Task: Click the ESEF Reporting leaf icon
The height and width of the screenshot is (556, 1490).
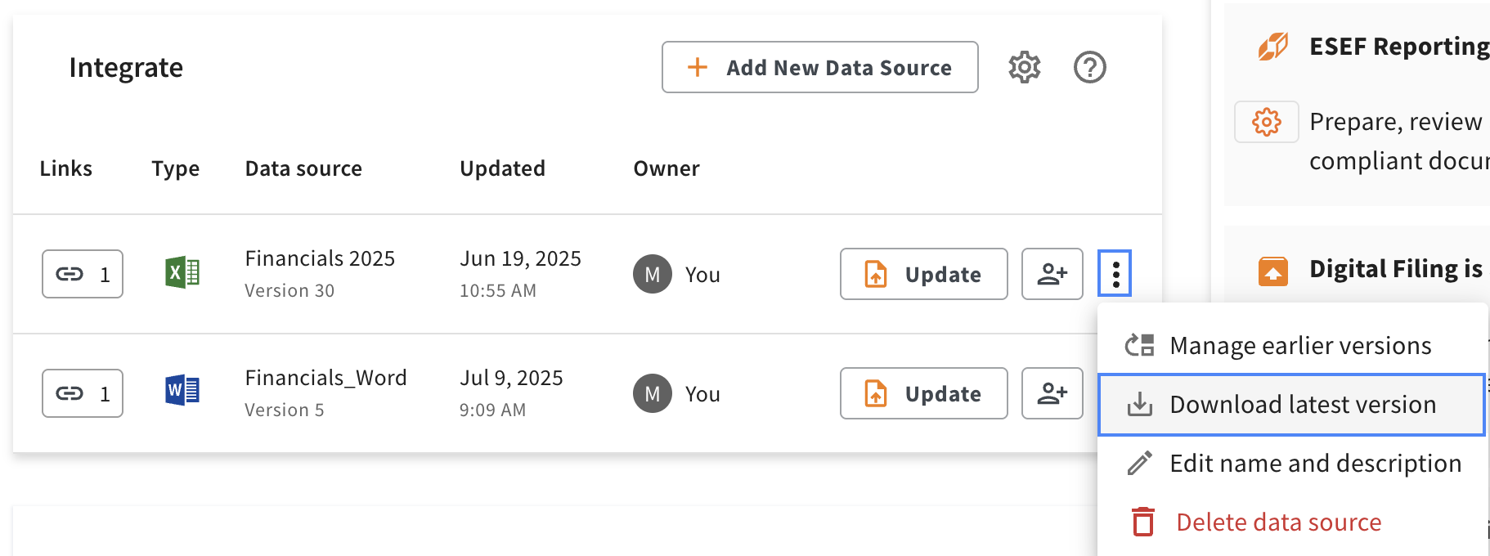Action: 1273,47
